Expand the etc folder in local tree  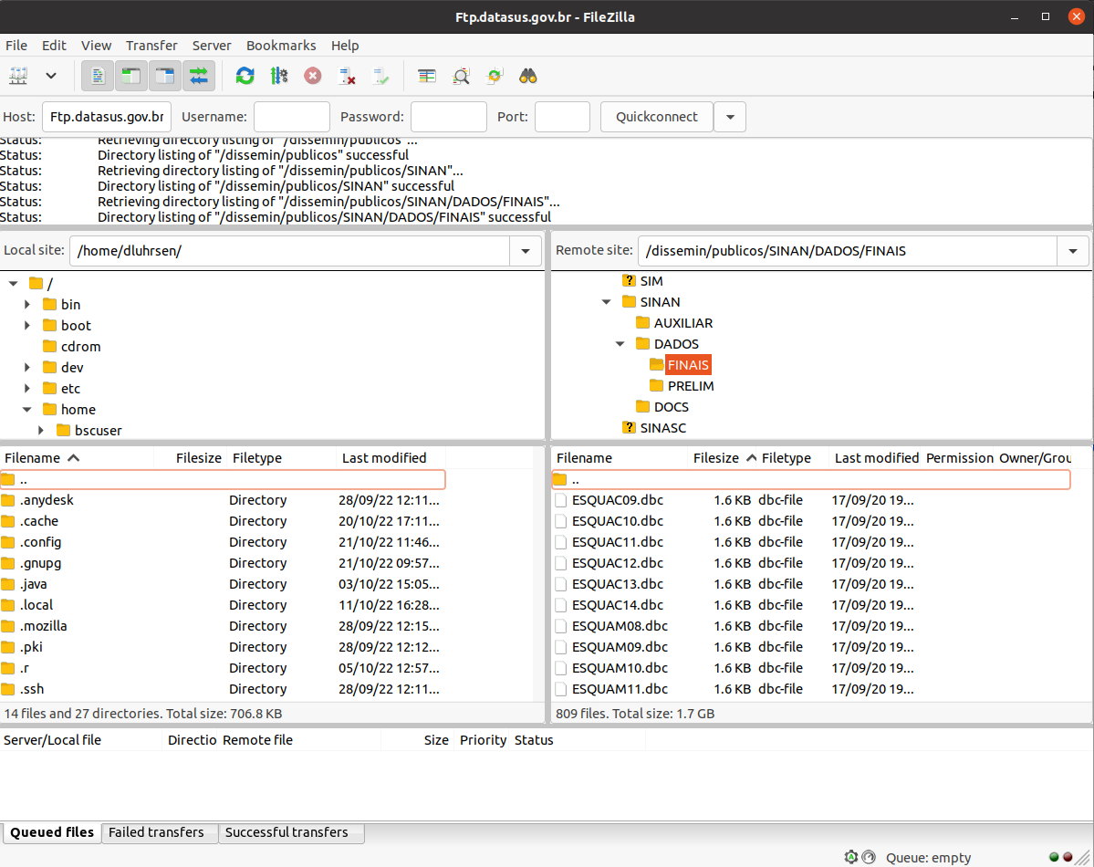pos(27,388)
